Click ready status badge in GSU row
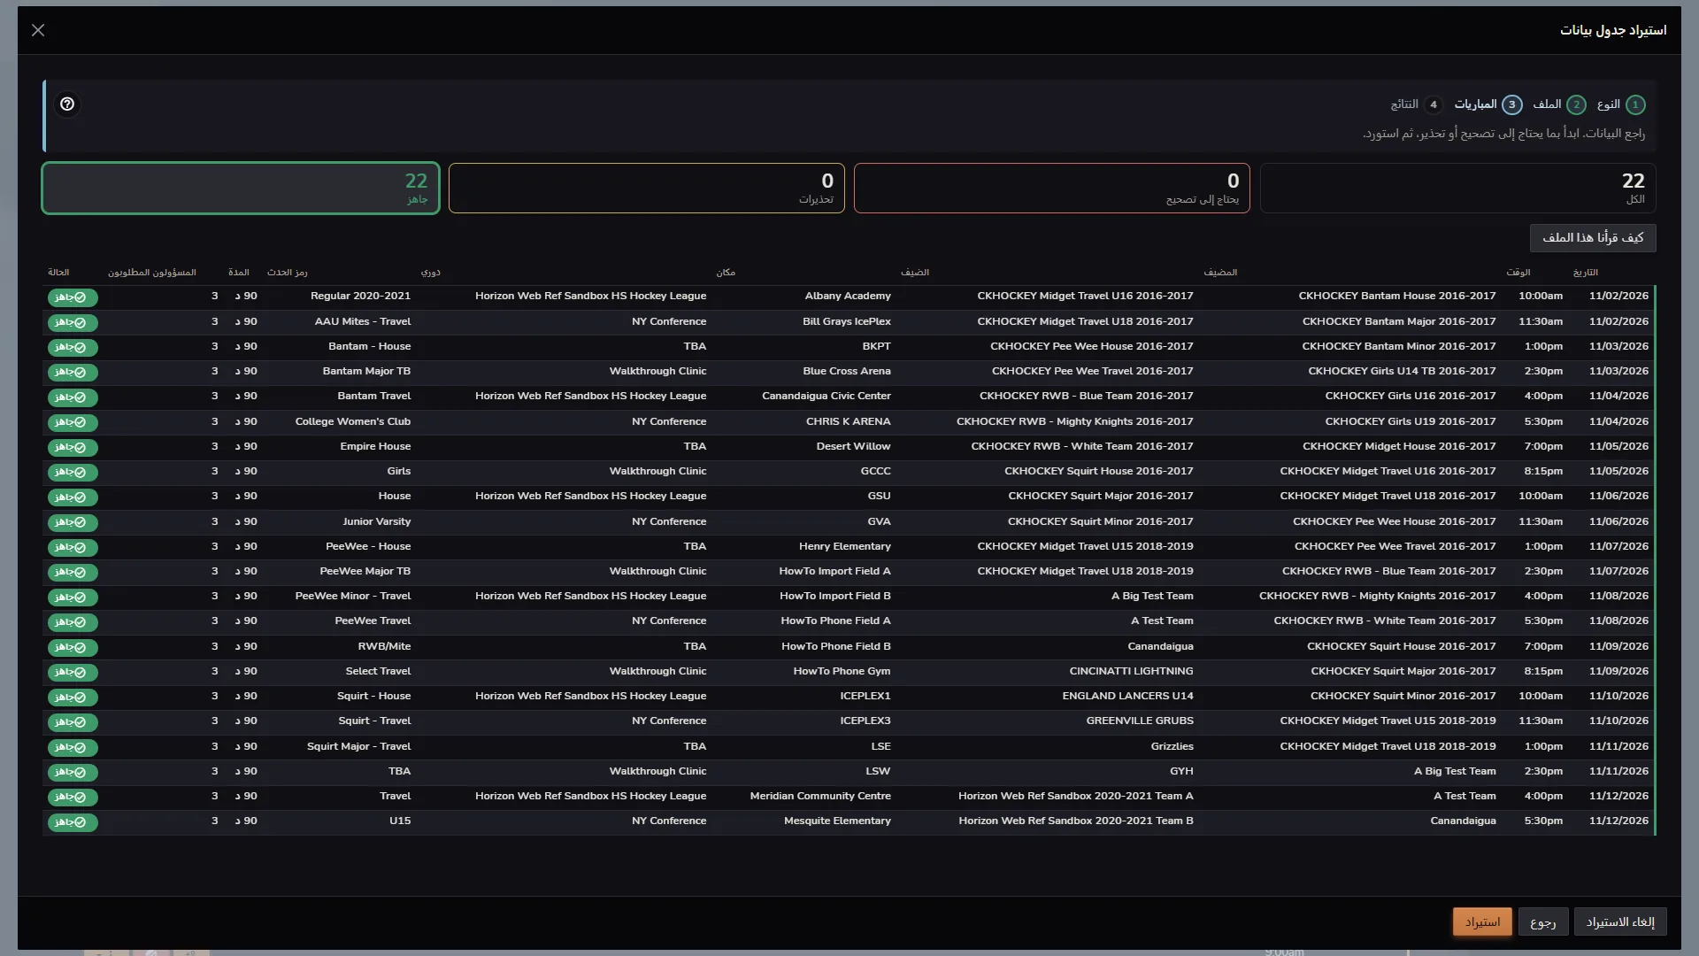This screenshot has height=956, width=1699. point(73,497)
